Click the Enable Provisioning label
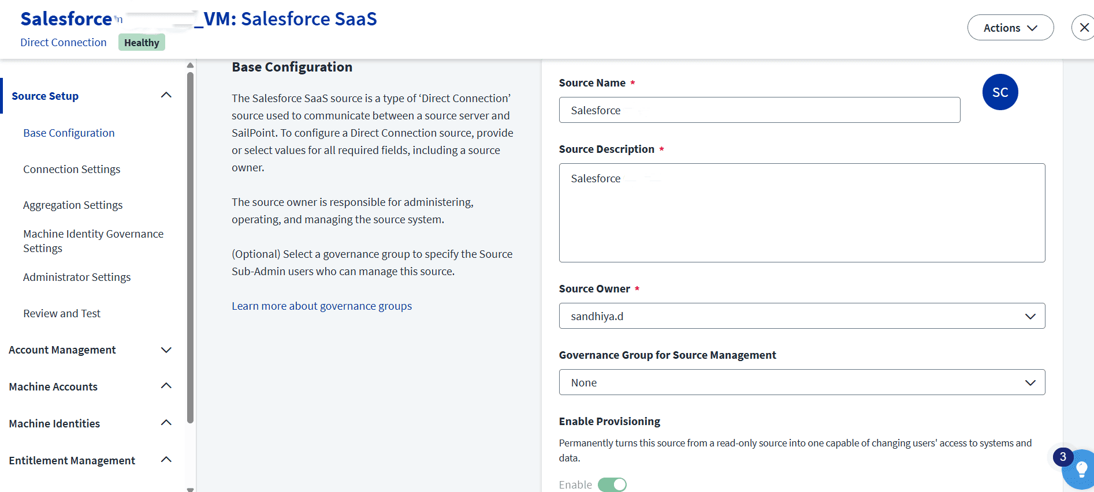This screenshot has width=1094, height=492. [x=609, y=421]
